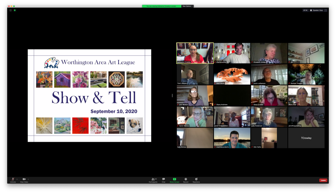Click the green Share Screen icon
The image size is (336, 193).
click(174, 179)
